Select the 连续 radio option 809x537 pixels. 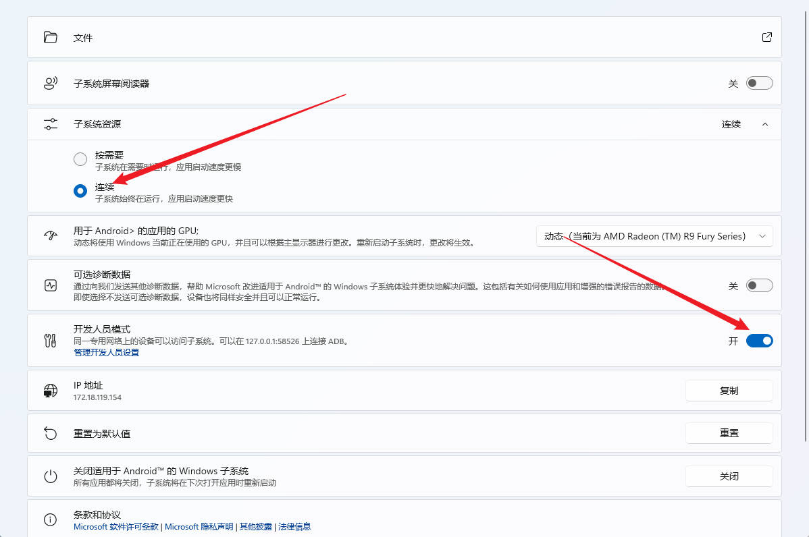(x=80, y=191)
